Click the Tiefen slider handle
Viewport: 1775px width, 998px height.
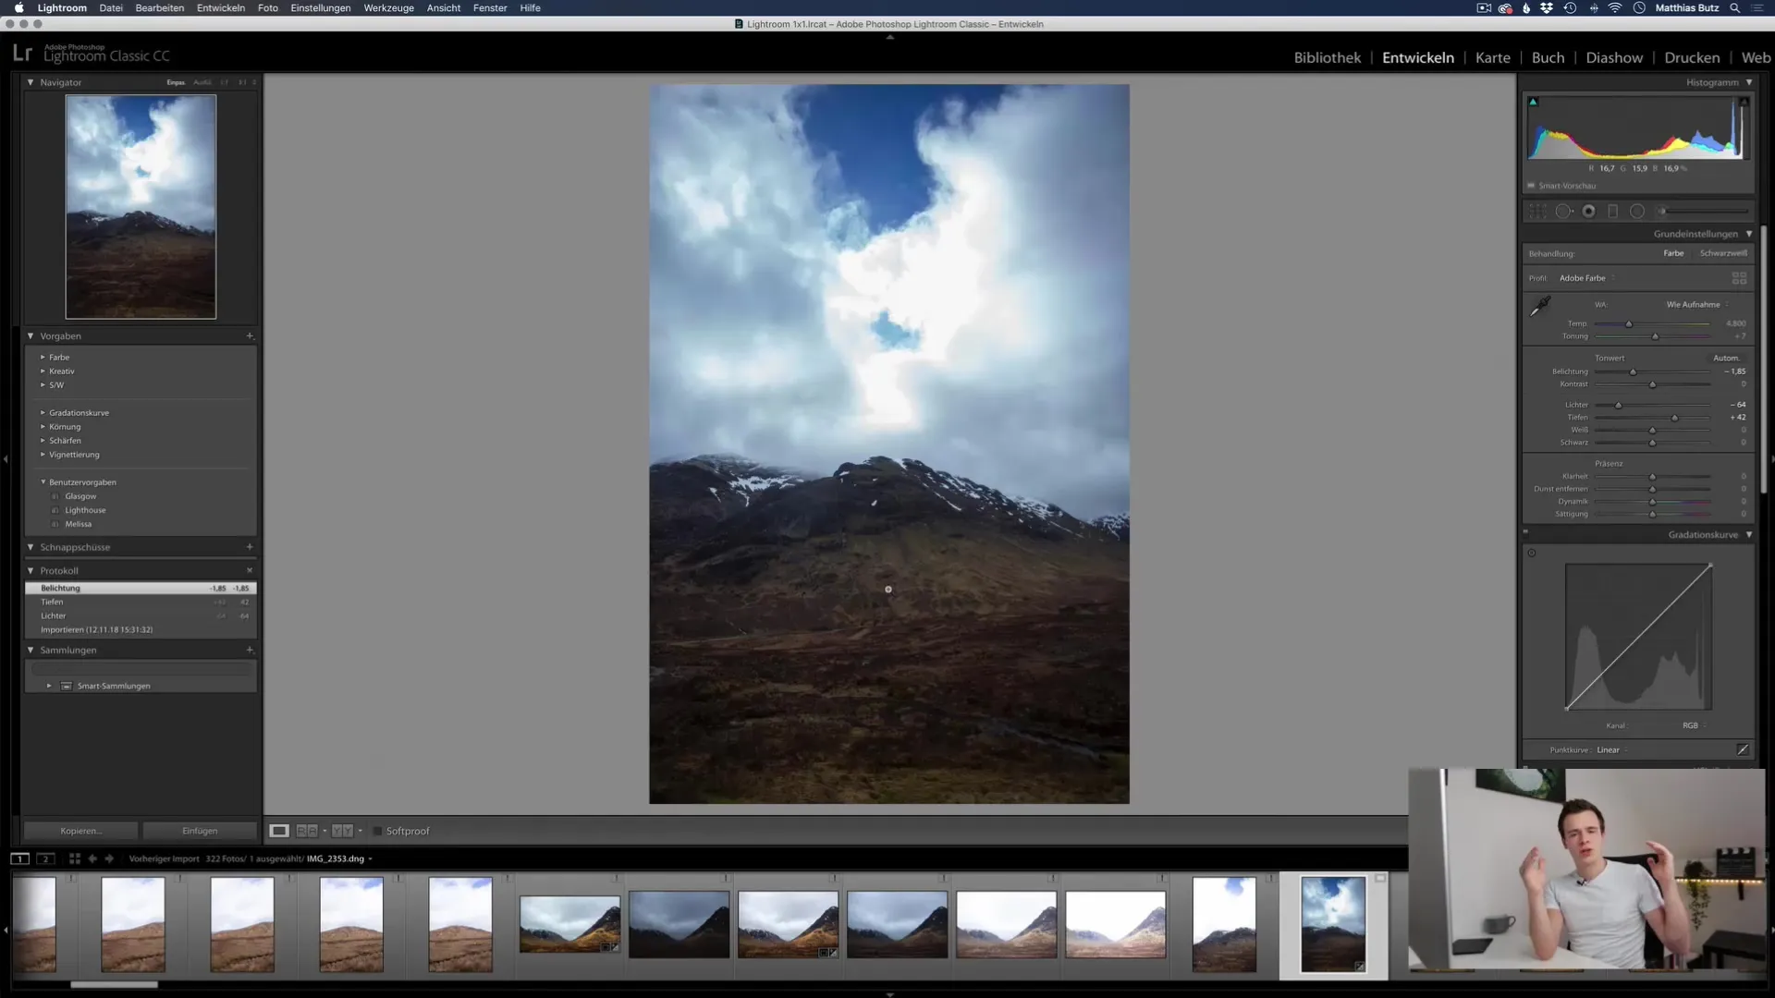[x=1674, y=418]
